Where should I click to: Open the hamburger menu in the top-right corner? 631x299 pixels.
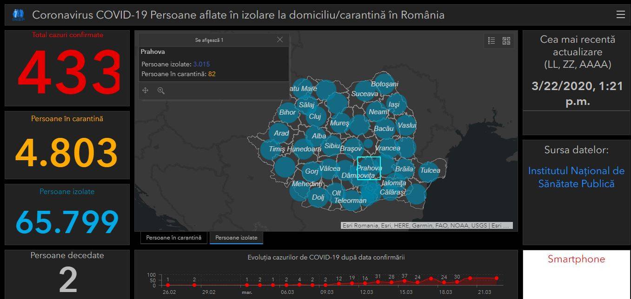point(621,14)
